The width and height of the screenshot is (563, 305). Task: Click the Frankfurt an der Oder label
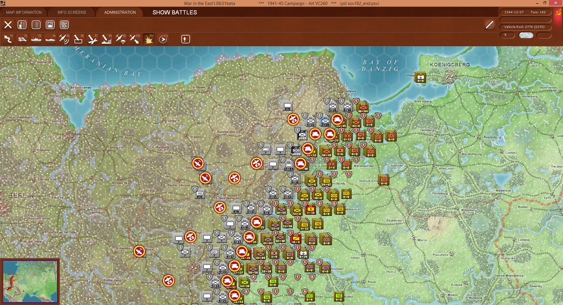click(x=61, y=232)
